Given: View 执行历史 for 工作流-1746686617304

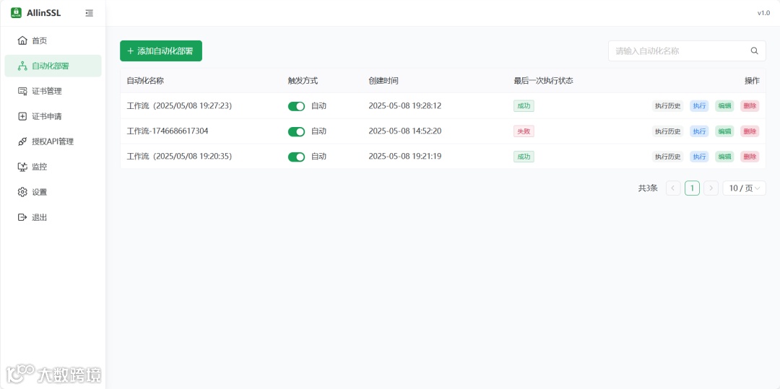Looking at the screenshot, I should 667,131.
